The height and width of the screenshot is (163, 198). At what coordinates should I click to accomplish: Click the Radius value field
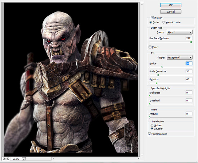189,63
